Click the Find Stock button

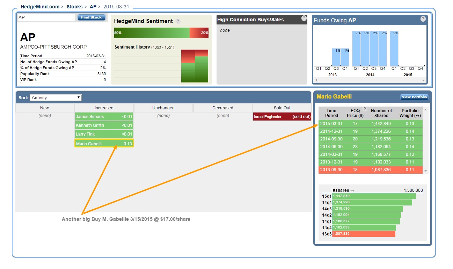[91, 17]
